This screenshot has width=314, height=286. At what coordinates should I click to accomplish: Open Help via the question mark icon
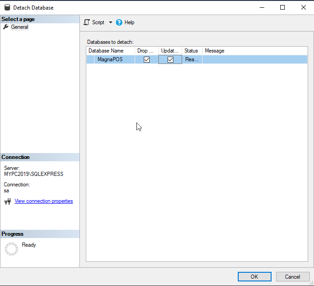(119, 22)
